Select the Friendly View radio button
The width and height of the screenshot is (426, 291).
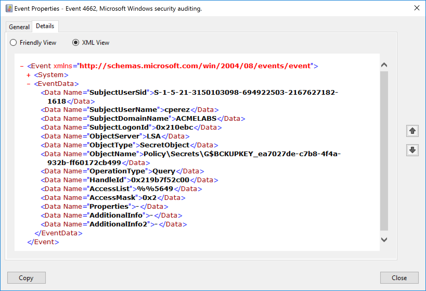(x=13, y=42)
